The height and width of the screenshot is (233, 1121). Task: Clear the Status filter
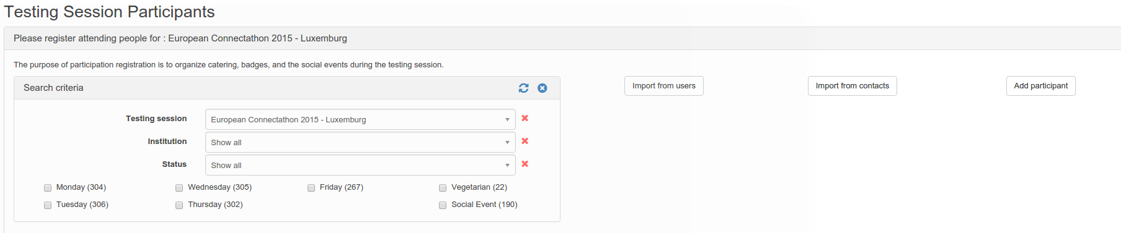[525, 164]
